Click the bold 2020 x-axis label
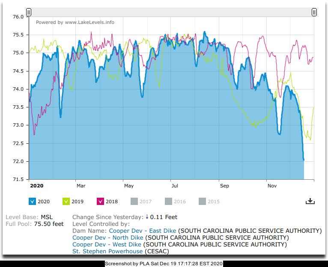The height and width of the screenshot is (267, 328). pyautogui.click(x=36, y=186)
